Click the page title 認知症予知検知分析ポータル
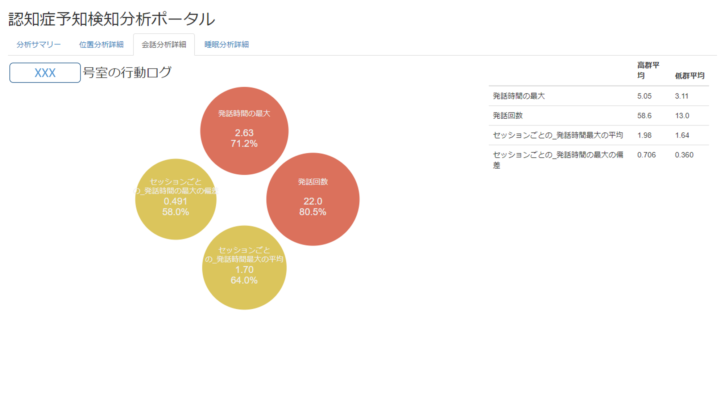Image resolution: width=725 pixels, height=407 pixels. click(112, 19)
